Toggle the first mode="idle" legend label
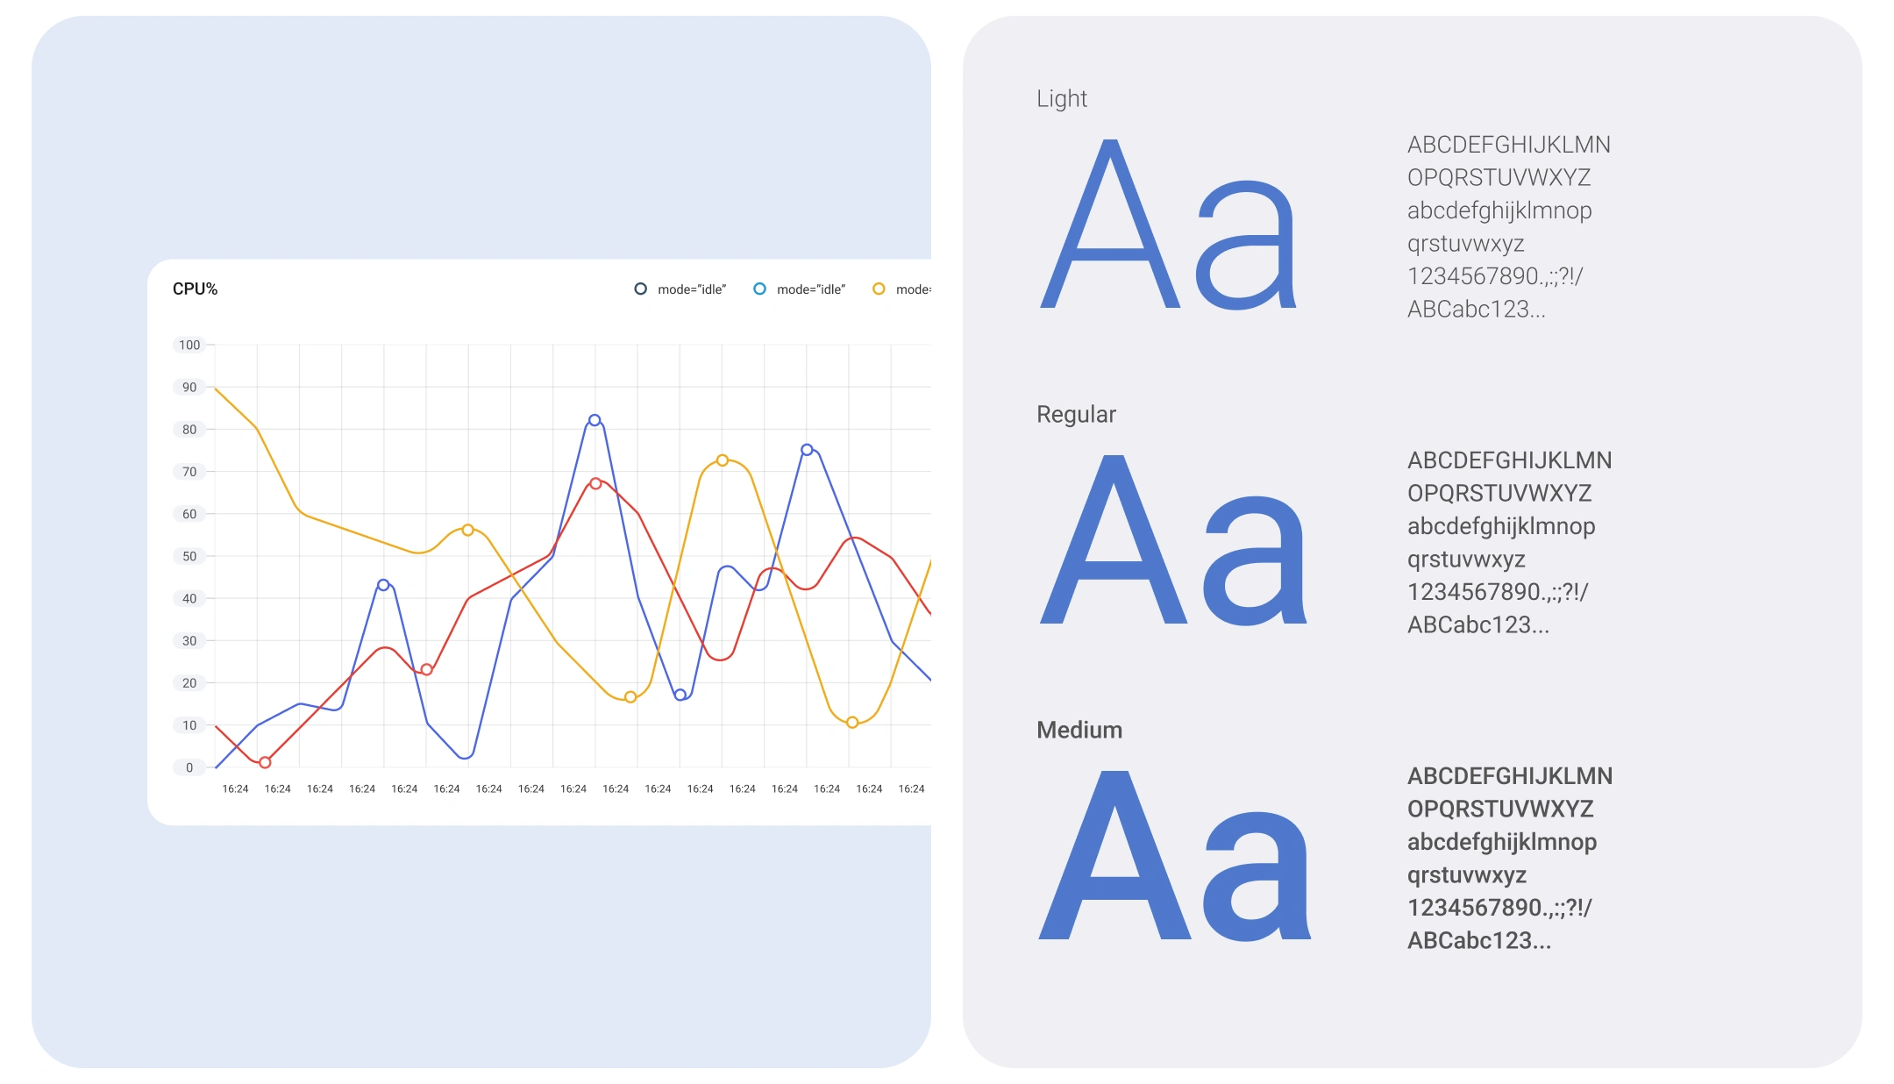 [x=692, y=289]
